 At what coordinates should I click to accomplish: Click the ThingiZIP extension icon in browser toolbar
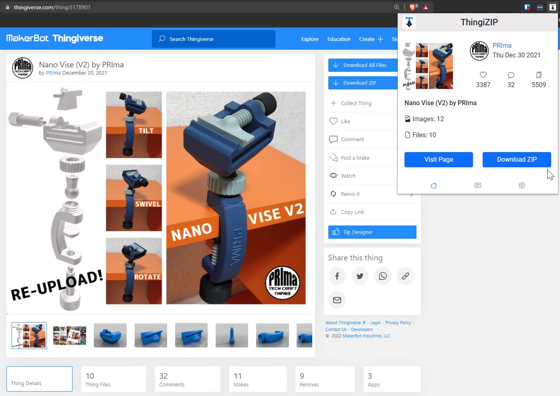(x=552, y=7)
